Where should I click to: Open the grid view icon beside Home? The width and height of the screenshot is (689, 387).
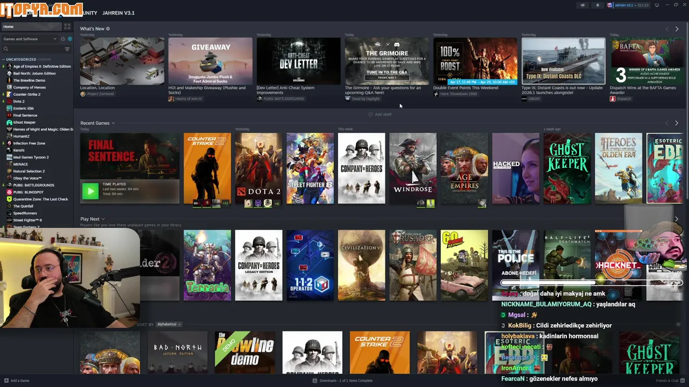[x=67, y=26]
